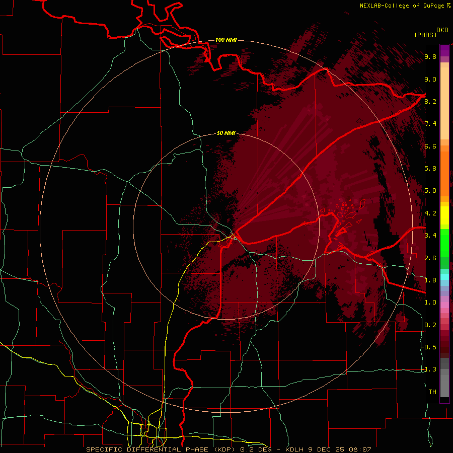The image size is (453, 453).
Task: Click the (KDP) text in the caption
Action: tap(223, 449)
